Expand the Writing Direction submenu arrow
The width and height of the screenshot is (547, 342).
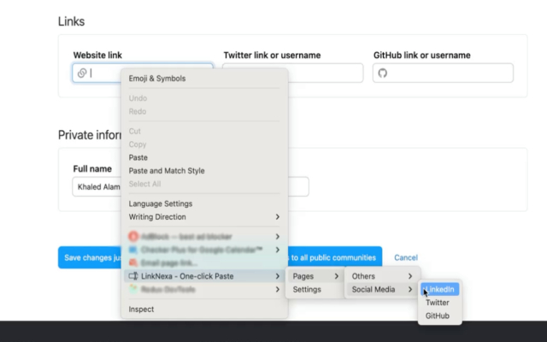[277, 216]
